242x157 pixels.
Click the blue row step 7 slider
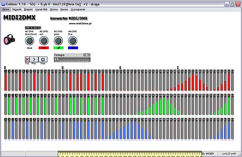coord(27,130)
